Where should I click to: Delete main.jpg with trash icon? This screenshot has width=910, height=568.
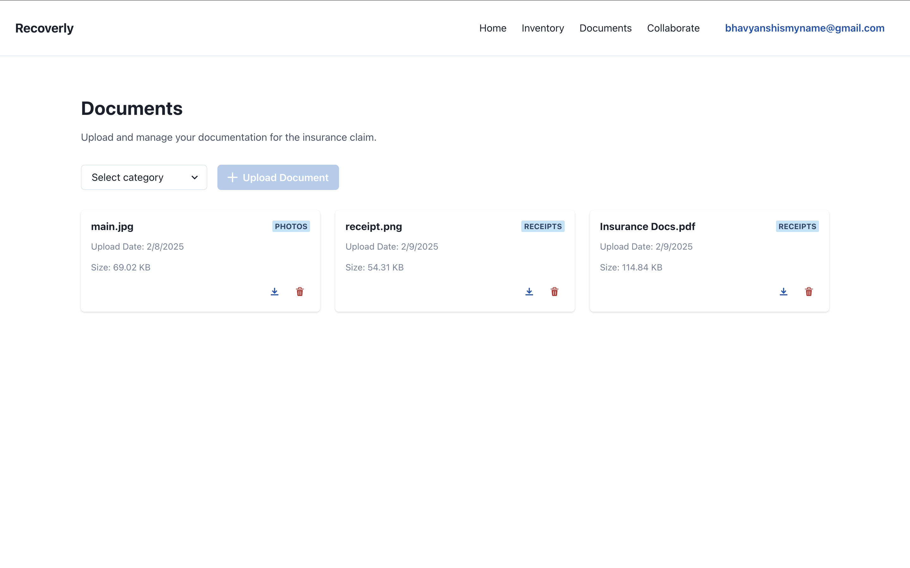(x=300, y=292)
